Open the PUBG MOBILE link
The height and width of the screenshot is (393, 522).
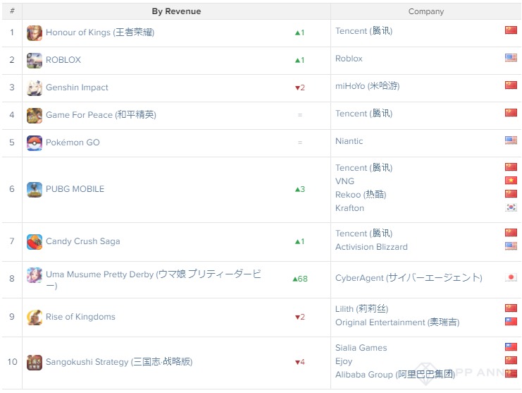click(x=75, y=189)
